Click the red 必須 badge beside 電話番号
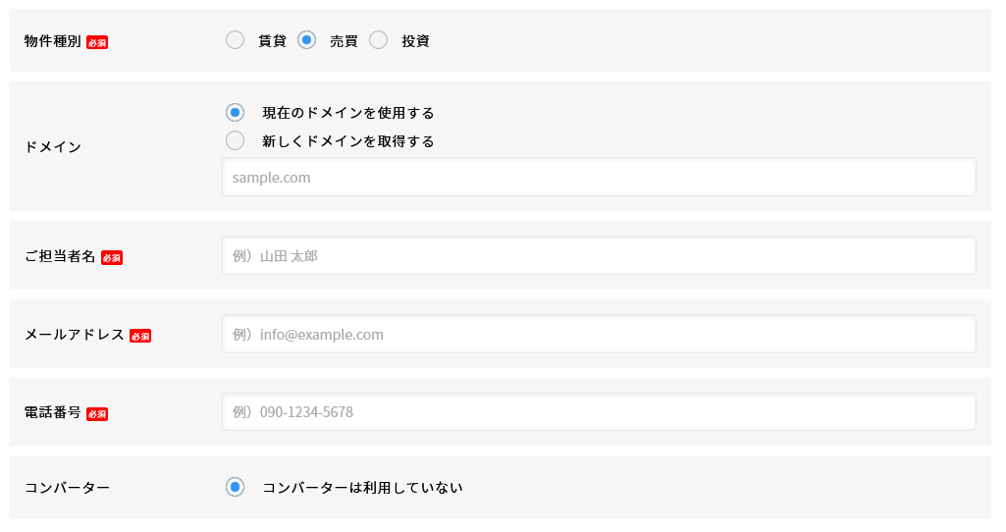The image size is (1006, 532). [x=97, y=414]
